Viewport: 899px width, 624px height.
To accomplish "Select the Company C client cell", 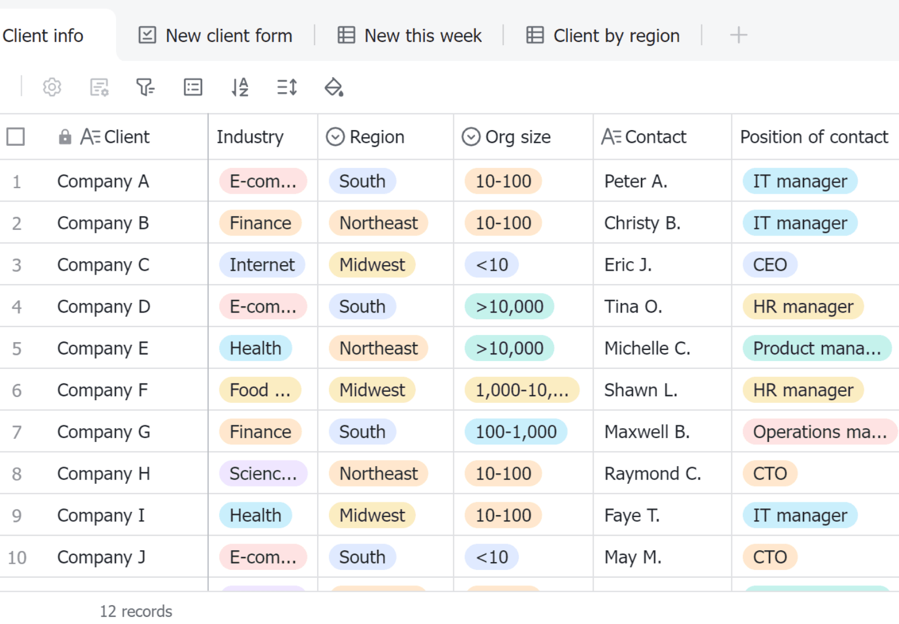I will pos(103,265).
